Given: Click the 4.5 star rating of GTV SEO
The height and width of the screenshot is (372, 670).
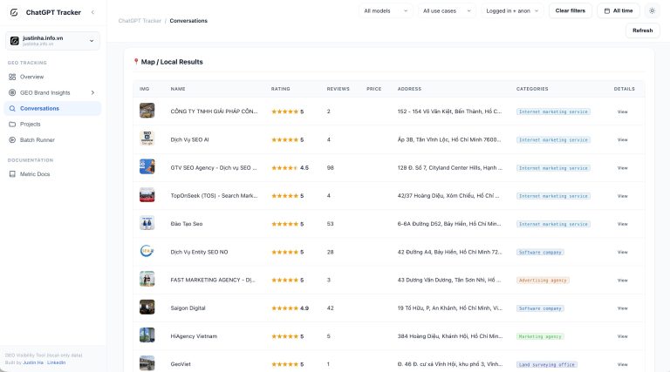Looking at the screenshot, I should (x=291, y=167).
